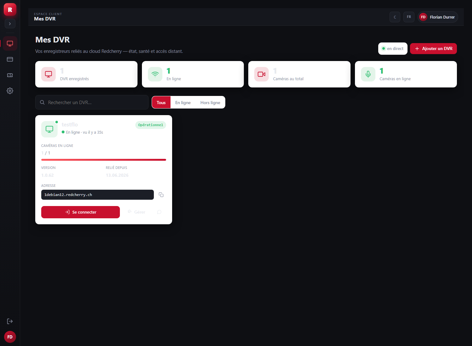The width and height of the screenshot is (472, 346).
Task: Open the Mes DVR monitor sidebar icon
Action: [10, 43]
